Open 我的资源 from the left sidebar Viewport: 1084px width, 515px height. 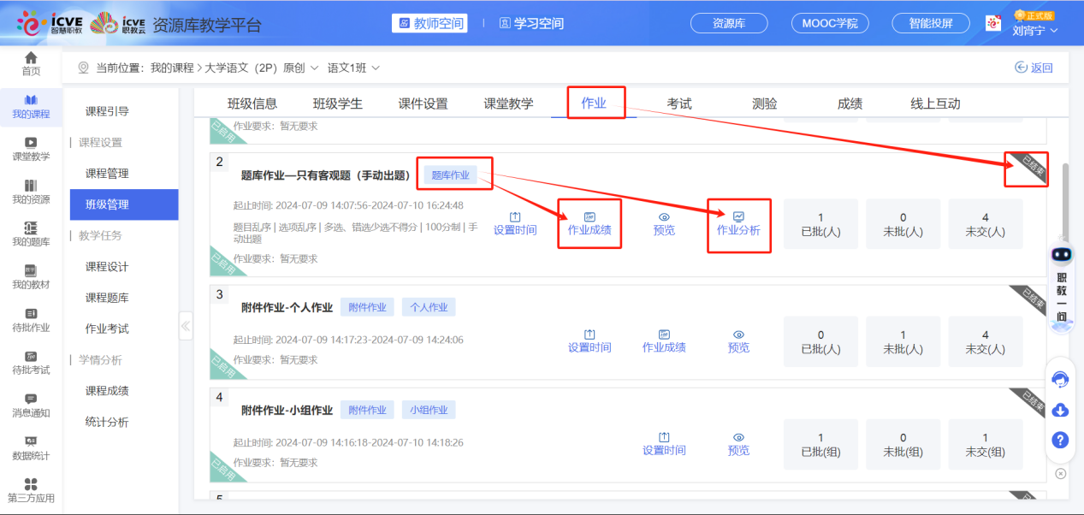pos(30,190)
